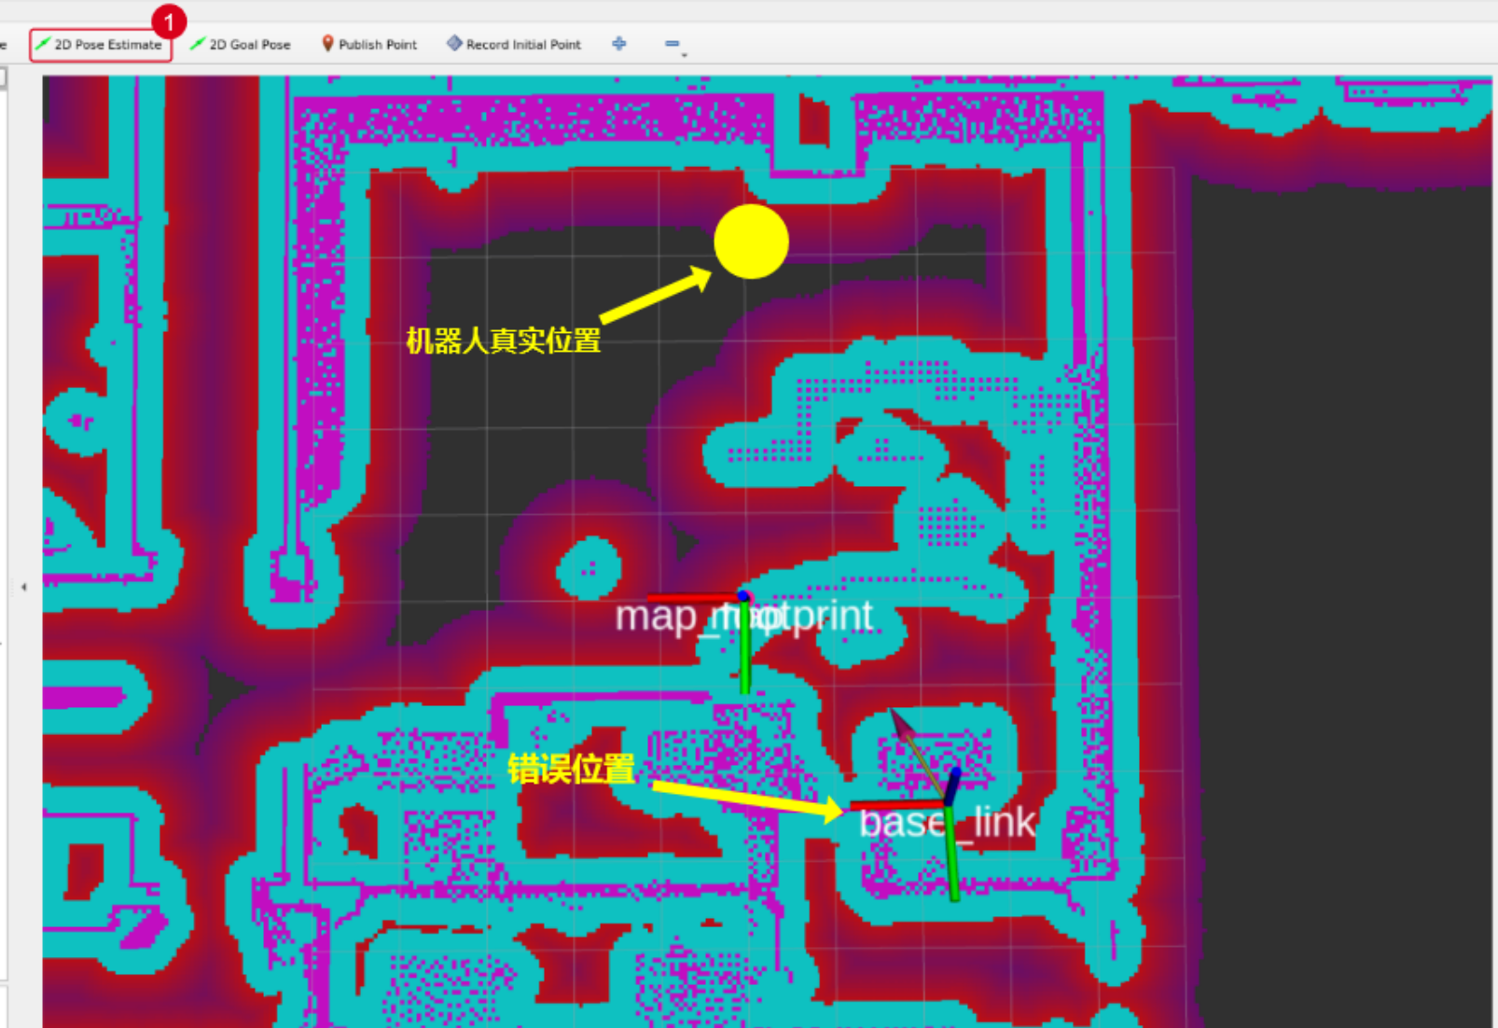Click the 错误位置 annotation text
The height and width of the screenshot is (1028, 1498).
coord(571,769)
